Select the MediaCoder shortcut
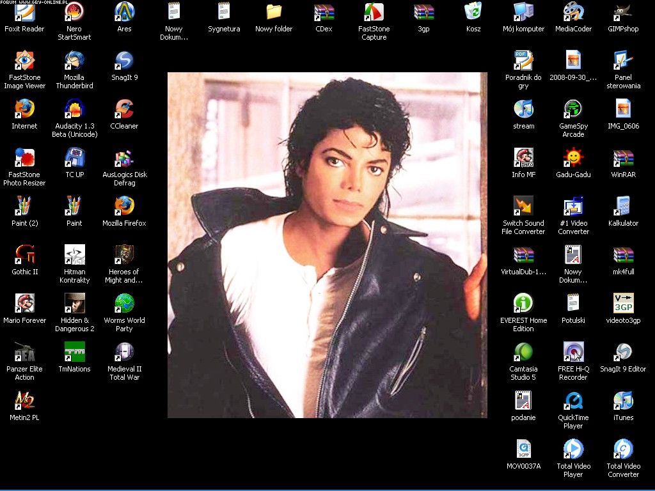 pos(573,12)
